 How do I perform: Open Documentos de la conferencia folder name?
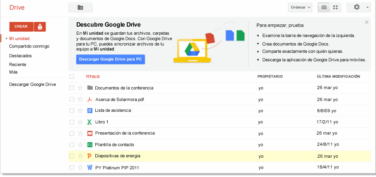(124, 88)
